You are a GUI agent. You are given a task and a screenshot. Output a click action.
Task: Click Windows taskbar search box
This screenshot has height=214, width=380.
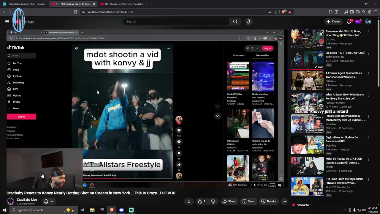coord(44,210)
